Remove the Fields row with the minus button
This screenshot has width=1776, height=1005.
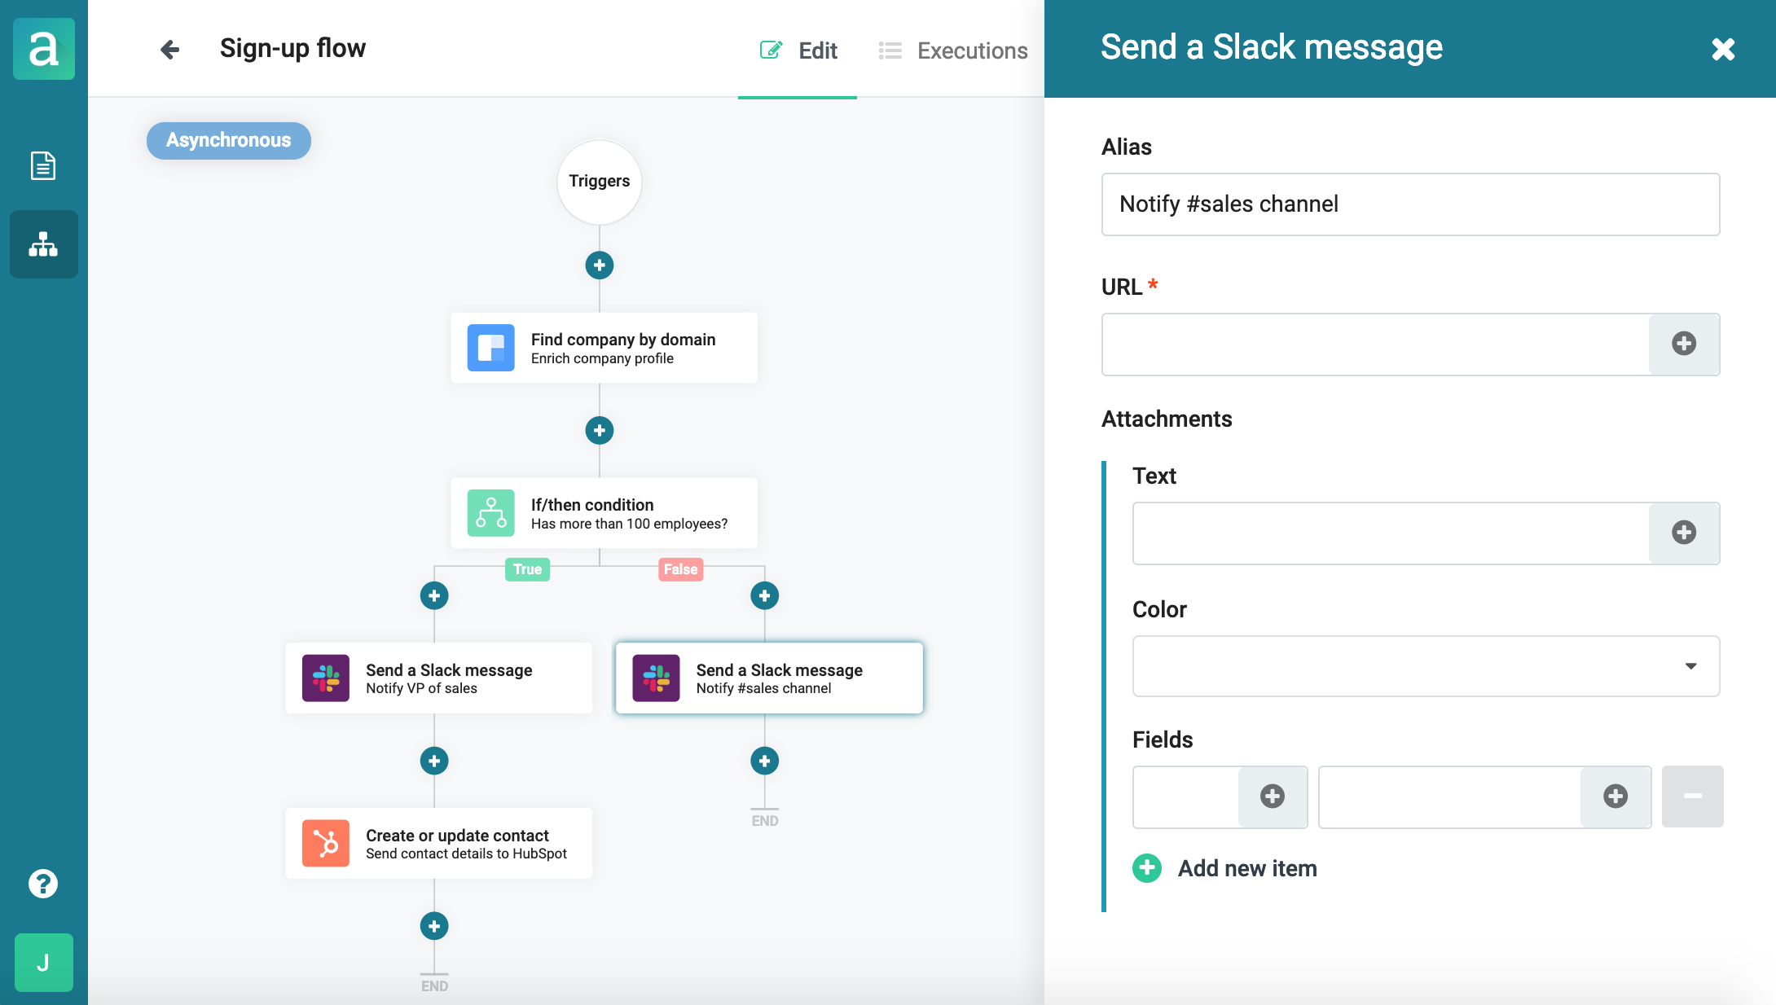(x=1692, y=797)
